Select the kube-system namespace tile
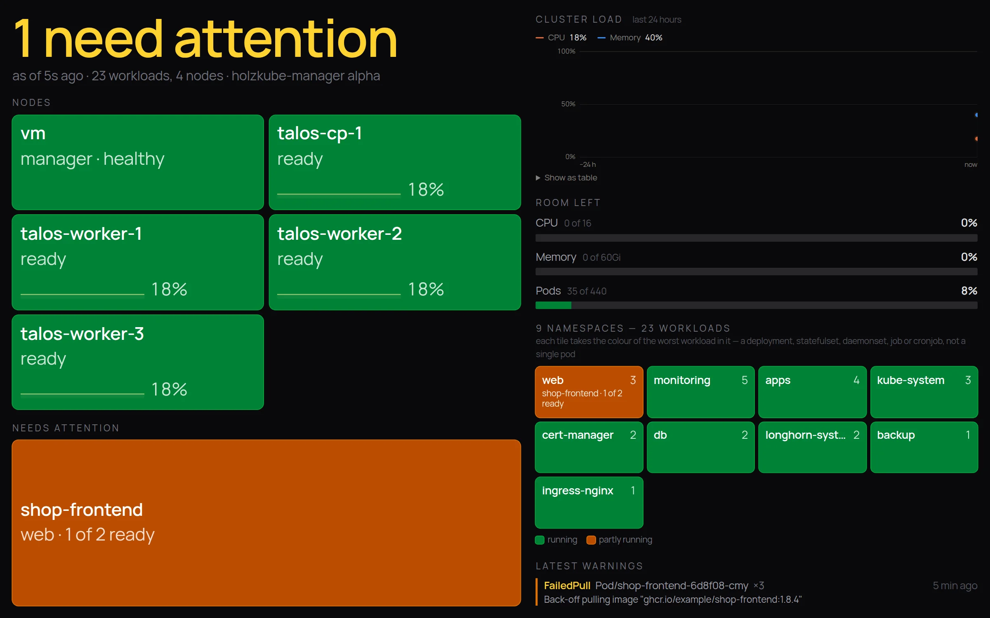This screenshot has width=990, height=618. (x=924, y=392)
